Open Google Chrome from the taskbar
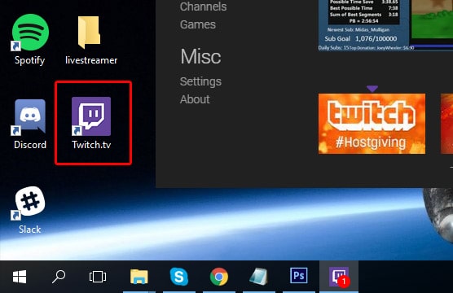453x293 pixels. [219, 277]
